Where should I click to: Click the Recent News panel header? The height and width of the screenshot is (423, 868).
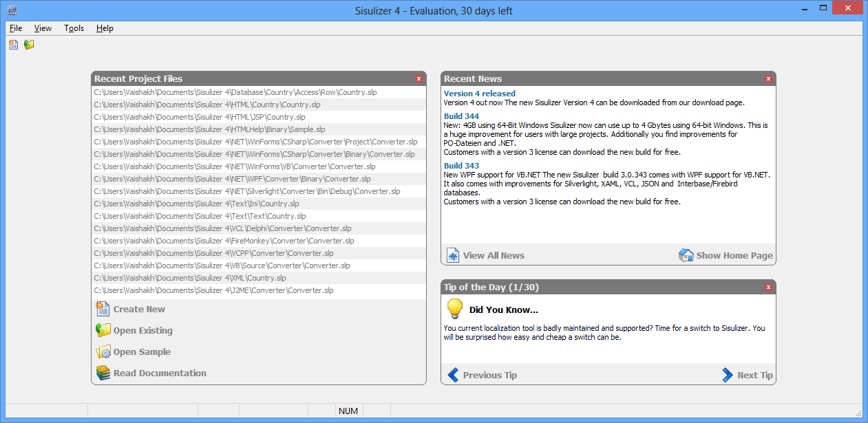click(608, 79)
